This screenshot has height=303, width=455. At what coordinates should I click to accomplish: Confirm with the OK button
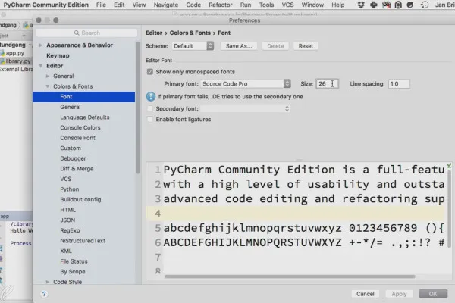point(433,294)
